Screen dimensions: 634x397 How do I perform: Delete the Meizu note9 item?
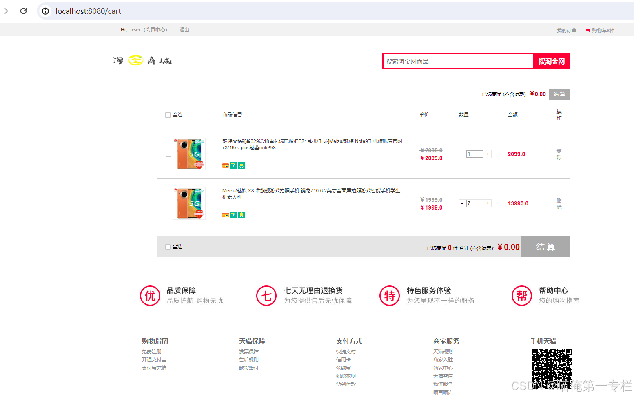559,154
